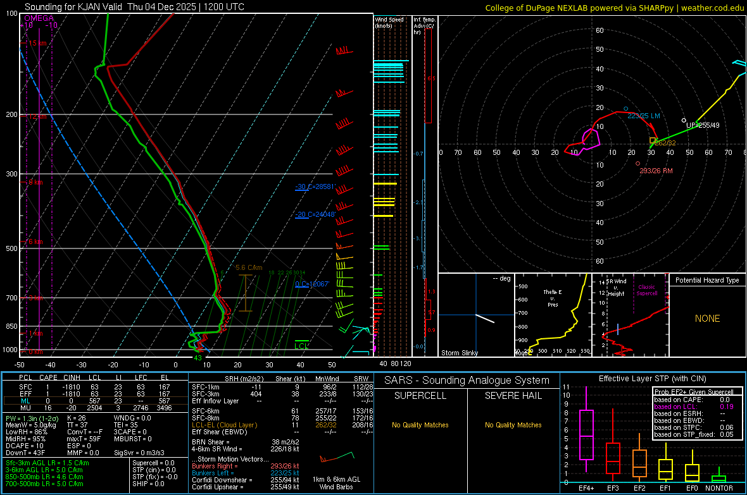Image resolution: width=747 pixels, height=495 pixels.
Task: Click the '850-500mb LR = 4.6 C/km' line
Action: pos(44,477)
